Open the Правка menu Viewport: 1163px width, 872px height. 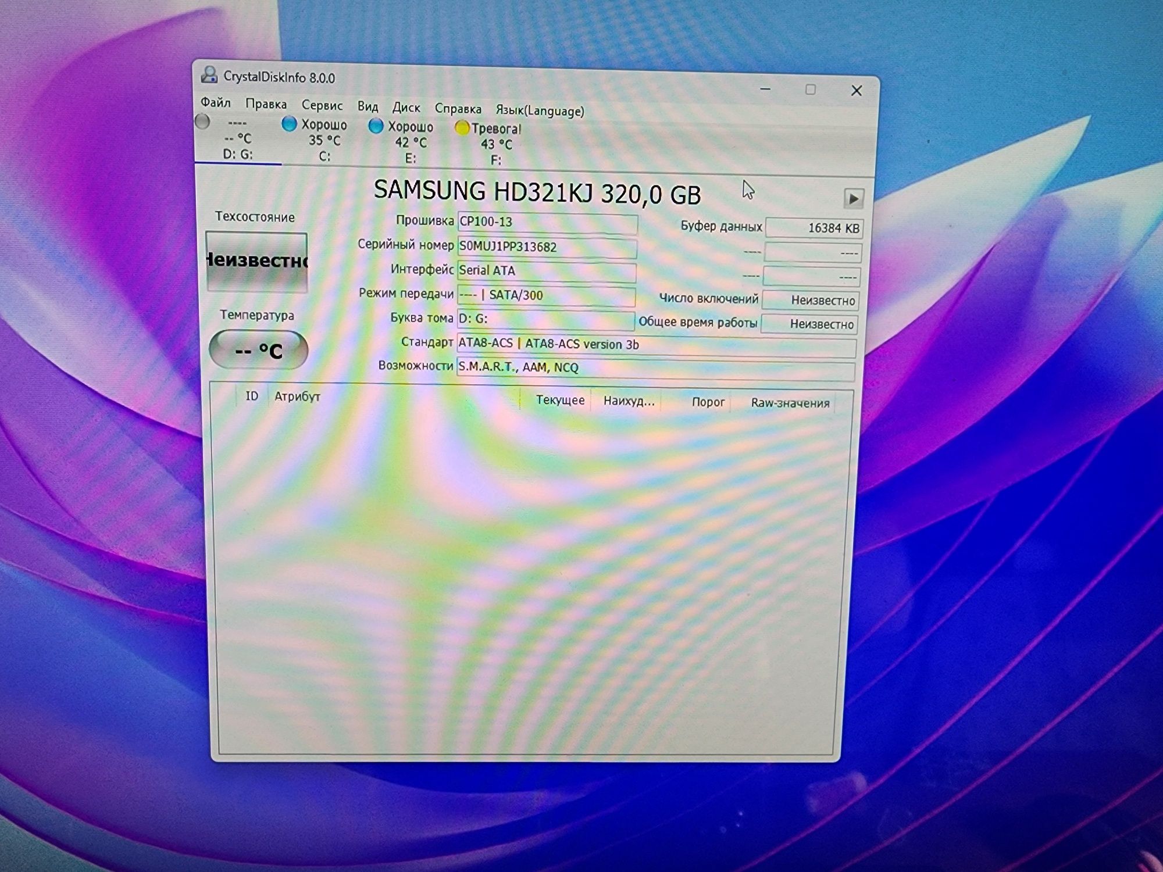point(266,104)
